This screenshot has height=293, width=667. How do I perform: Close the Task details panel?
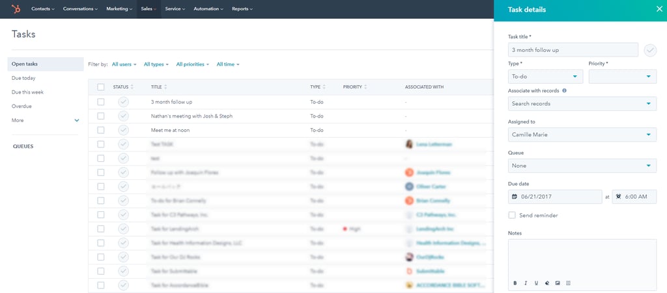tap(659, 9)
